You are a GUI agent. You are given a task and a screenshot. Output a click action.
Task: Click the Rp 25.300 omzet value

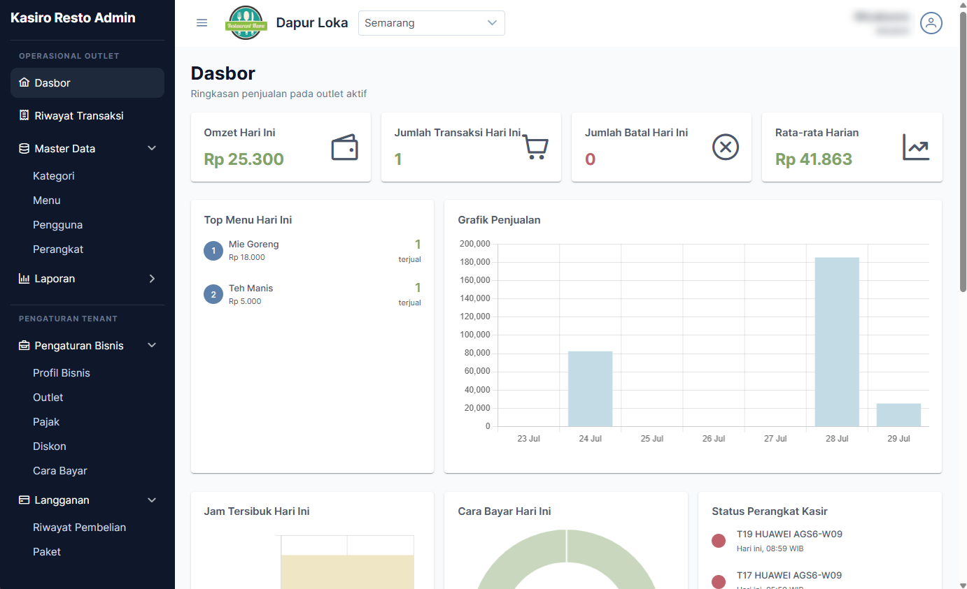tap(244, 159)
